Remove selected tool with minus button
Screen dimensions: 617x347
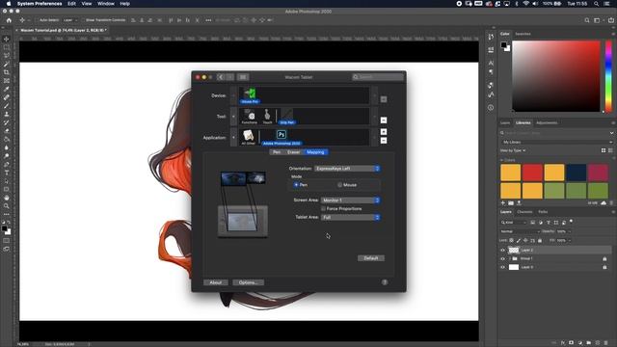[384, 120]
